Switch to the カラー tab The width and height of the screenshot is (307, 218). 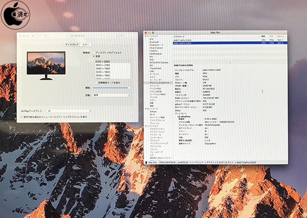[x=86, y=44]
